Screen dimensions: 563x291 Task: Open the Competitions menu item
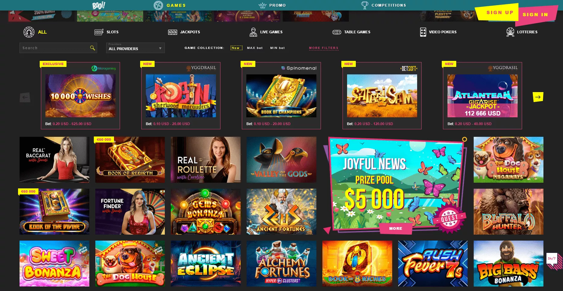pyautogui.click(x=383, y=5)
